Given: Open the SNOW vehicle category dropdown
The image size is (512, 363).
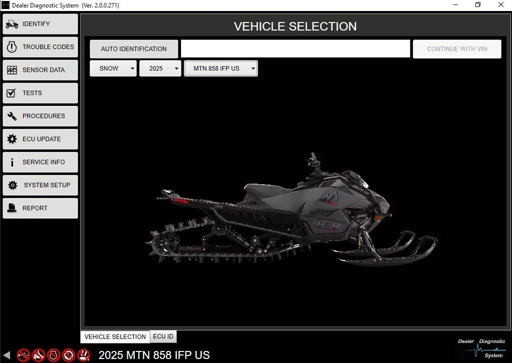Looking at the screenshot, I should [x=113, y=68].
